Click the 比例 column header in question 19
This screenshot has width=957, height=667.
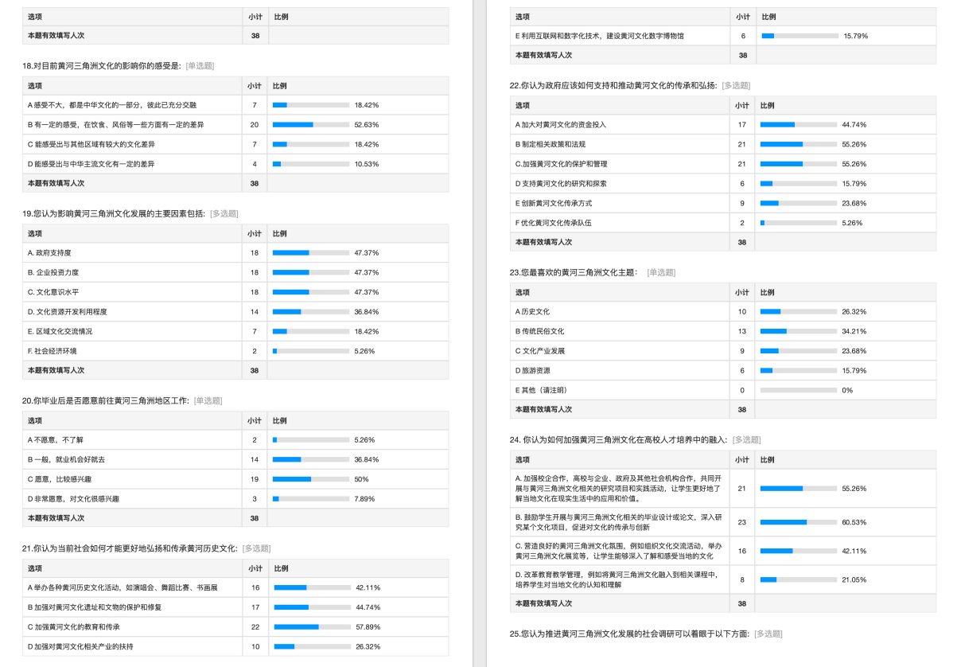point(280,233)
